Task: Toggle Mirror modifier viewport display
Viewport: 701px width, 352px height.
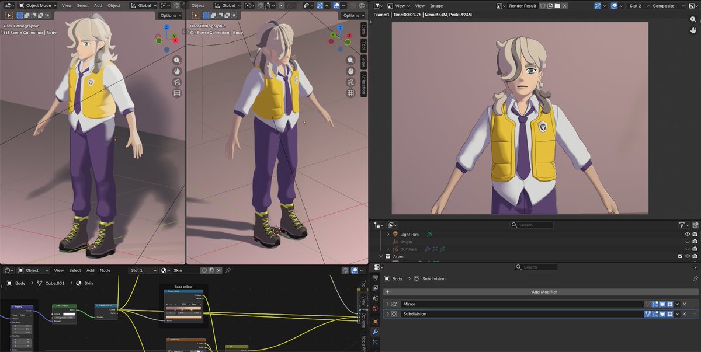Action: pos(662,304)
